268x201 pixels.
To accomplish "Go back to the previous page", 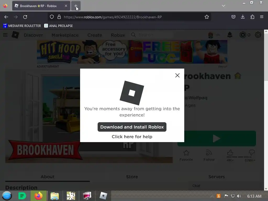I will tap(6, 17).
